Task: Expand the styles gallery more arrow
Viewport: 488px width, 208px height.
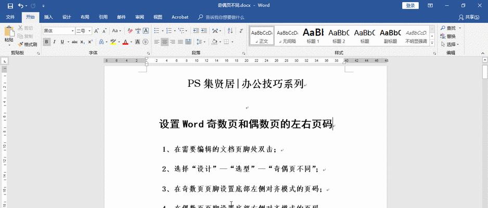Action: coord(432,43)
